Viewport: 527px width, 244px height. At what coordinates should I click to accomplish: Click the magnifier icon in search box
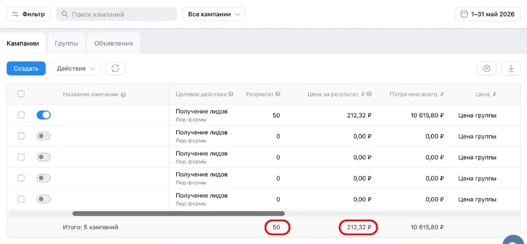click(65, 15)
